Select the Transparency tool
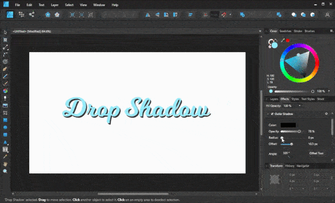Image resolution: width=335 pixels, height=203 pixels. (5, 98)
